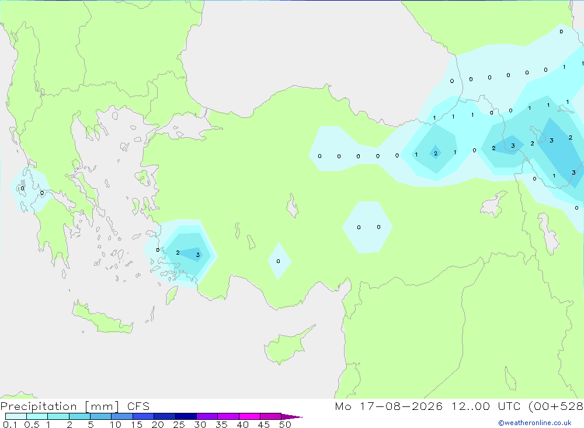Pick the 40–45 mm magenta legend swatch
The image size is (584, 428).
249,416
